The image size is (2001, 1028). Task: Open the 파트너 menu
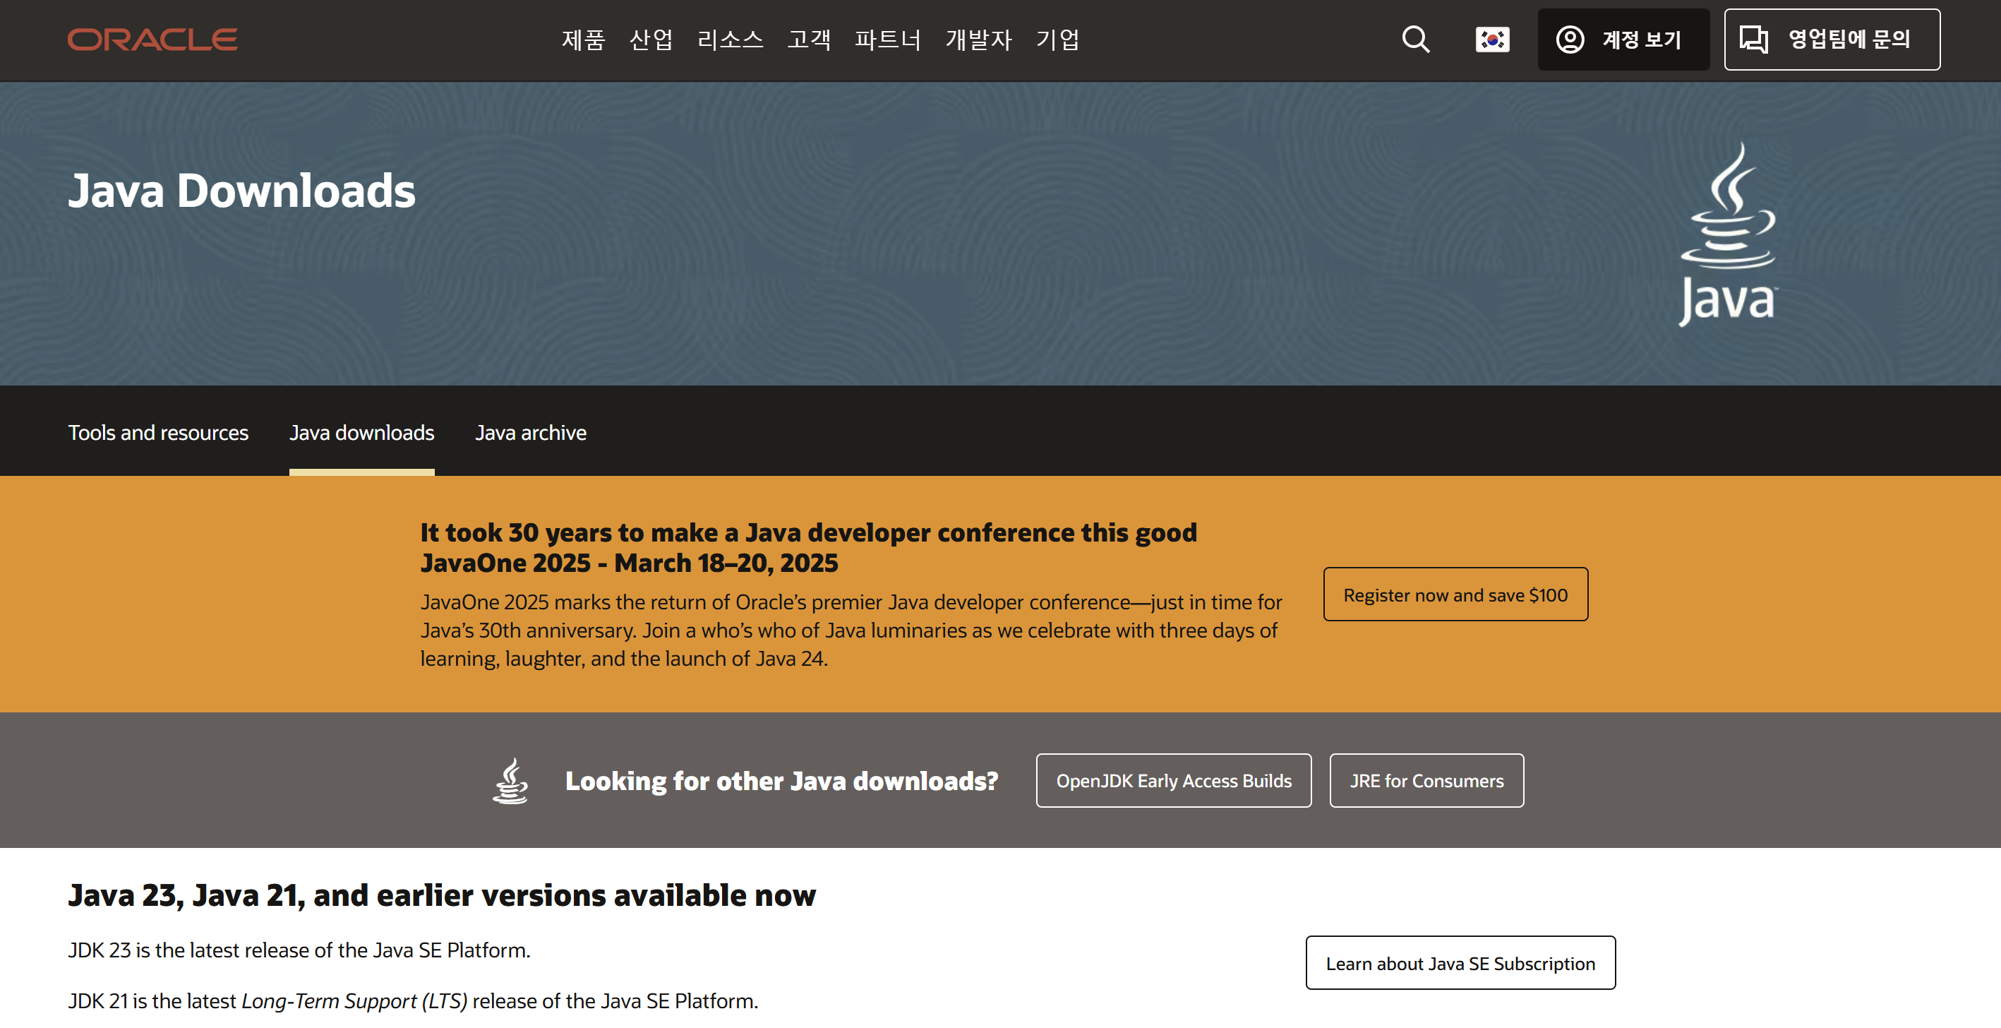click(888, 40)
